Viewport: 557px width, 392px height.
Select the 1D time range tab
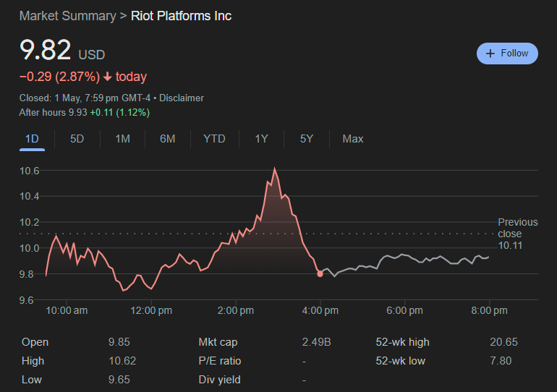(x=32, y=139)
